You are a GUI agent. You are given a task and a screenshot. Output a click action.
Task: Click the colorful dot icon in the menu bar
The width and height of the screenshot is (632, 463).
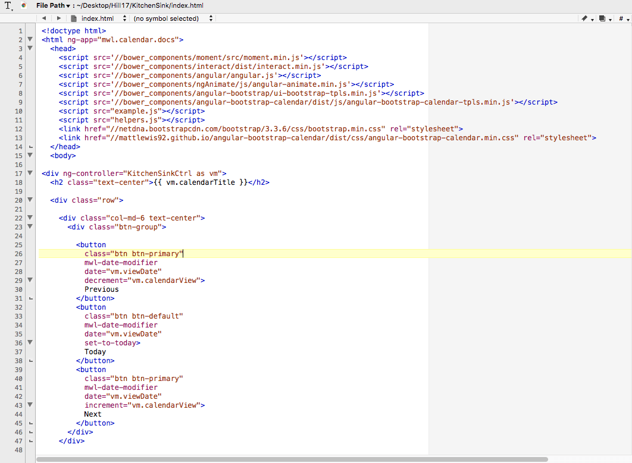(23, 5)
